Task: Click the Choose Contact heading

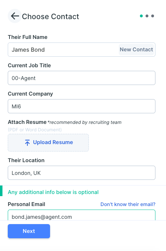Action: pos(50,17)
